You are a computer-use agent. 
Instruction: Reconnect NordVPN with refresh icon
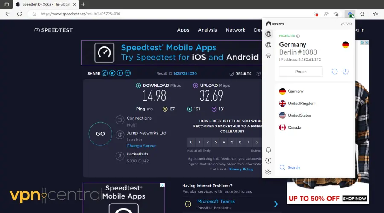tap(335, 72)
